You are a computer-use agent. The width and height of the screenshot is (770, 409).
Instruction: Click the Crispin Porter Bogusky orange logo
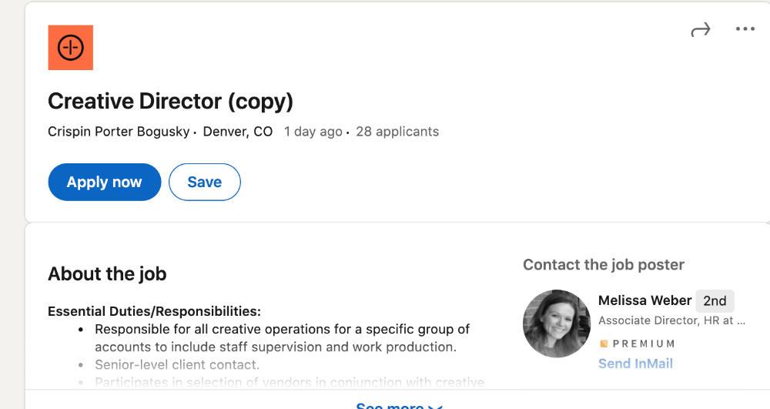pyautogui.click(x=70, y=48)
